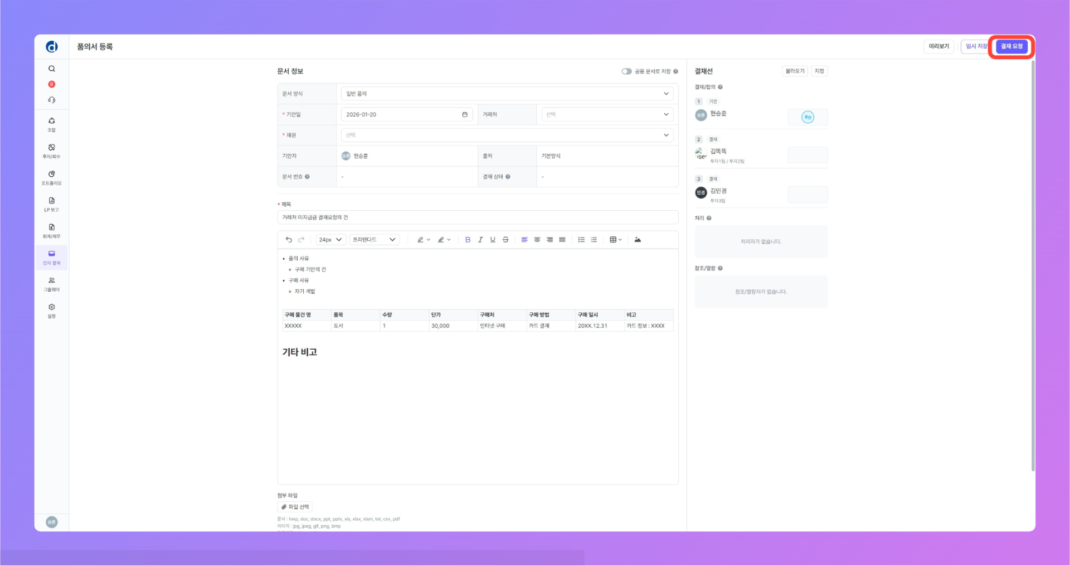Click the 불러오기 button in 결재선
The image size is (1070, 566).
pyautogui.click(x=795, y=71)
